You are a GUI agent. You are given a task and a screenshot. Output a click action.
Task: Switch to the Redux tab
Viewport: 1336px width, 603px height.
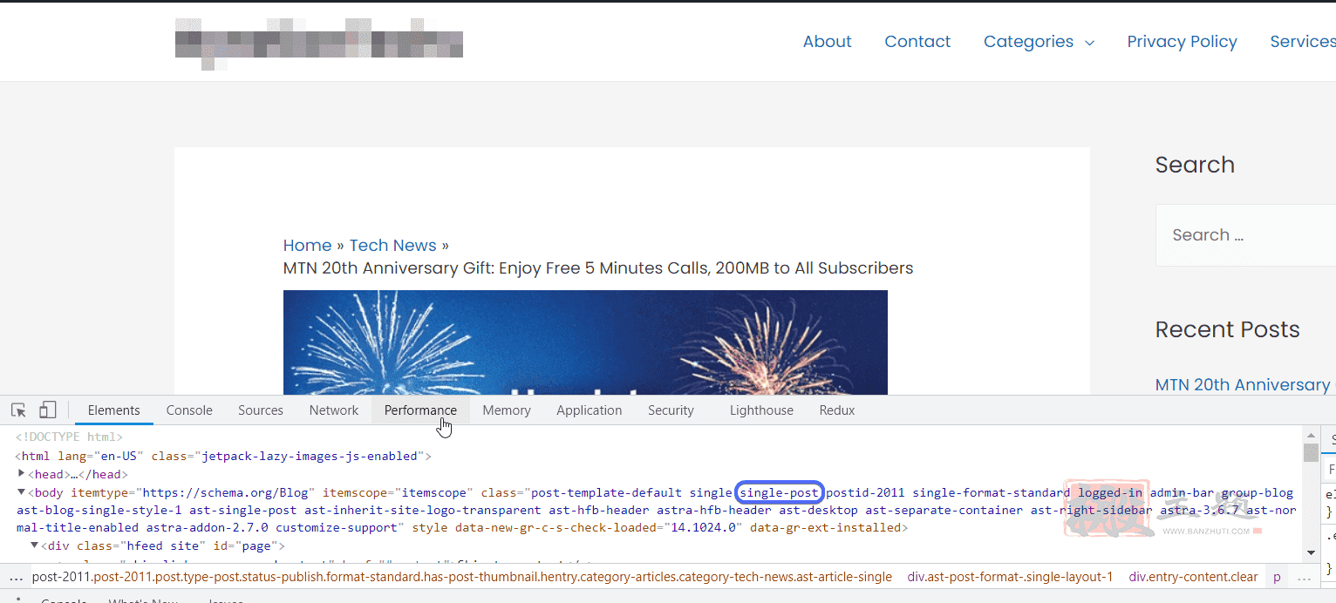click(x=837, y=410)
